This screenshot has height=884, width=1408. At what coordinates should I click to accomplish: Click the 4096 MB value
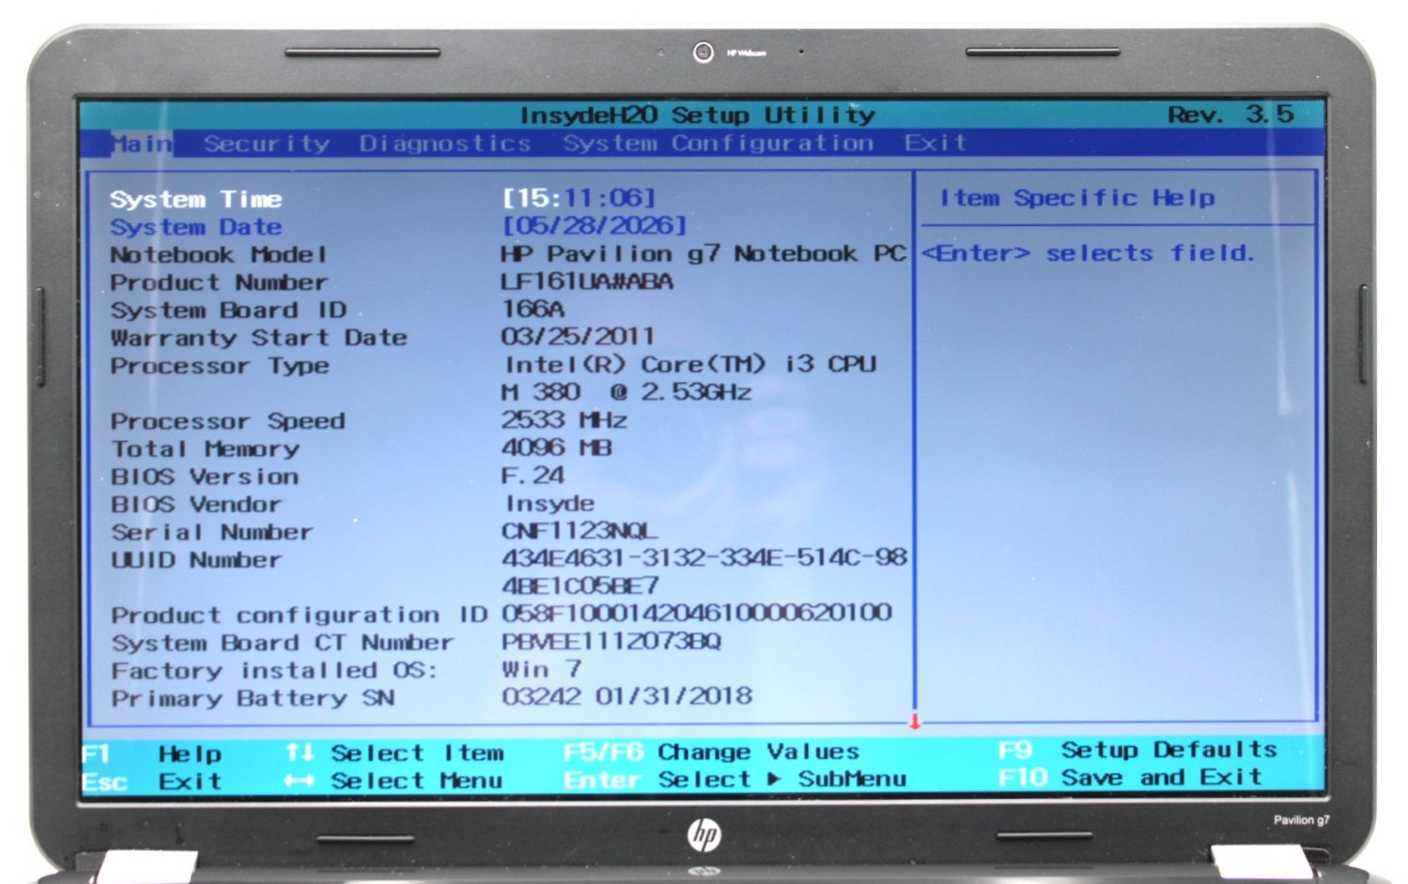[556, 448]
